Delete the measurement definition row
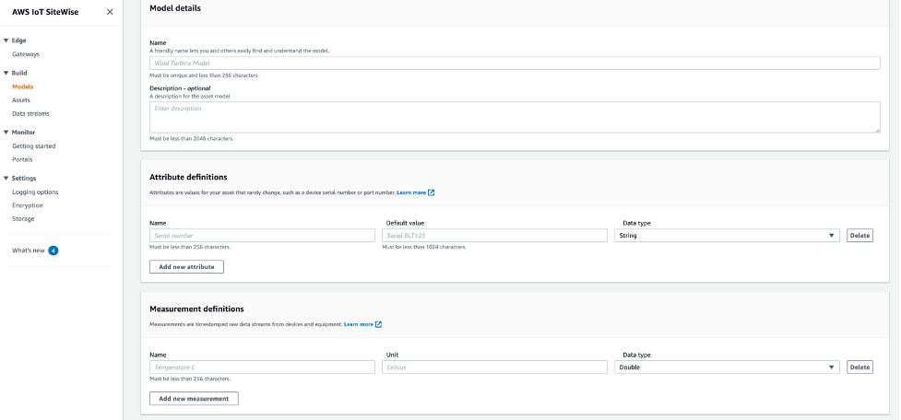 coord(859,367)
